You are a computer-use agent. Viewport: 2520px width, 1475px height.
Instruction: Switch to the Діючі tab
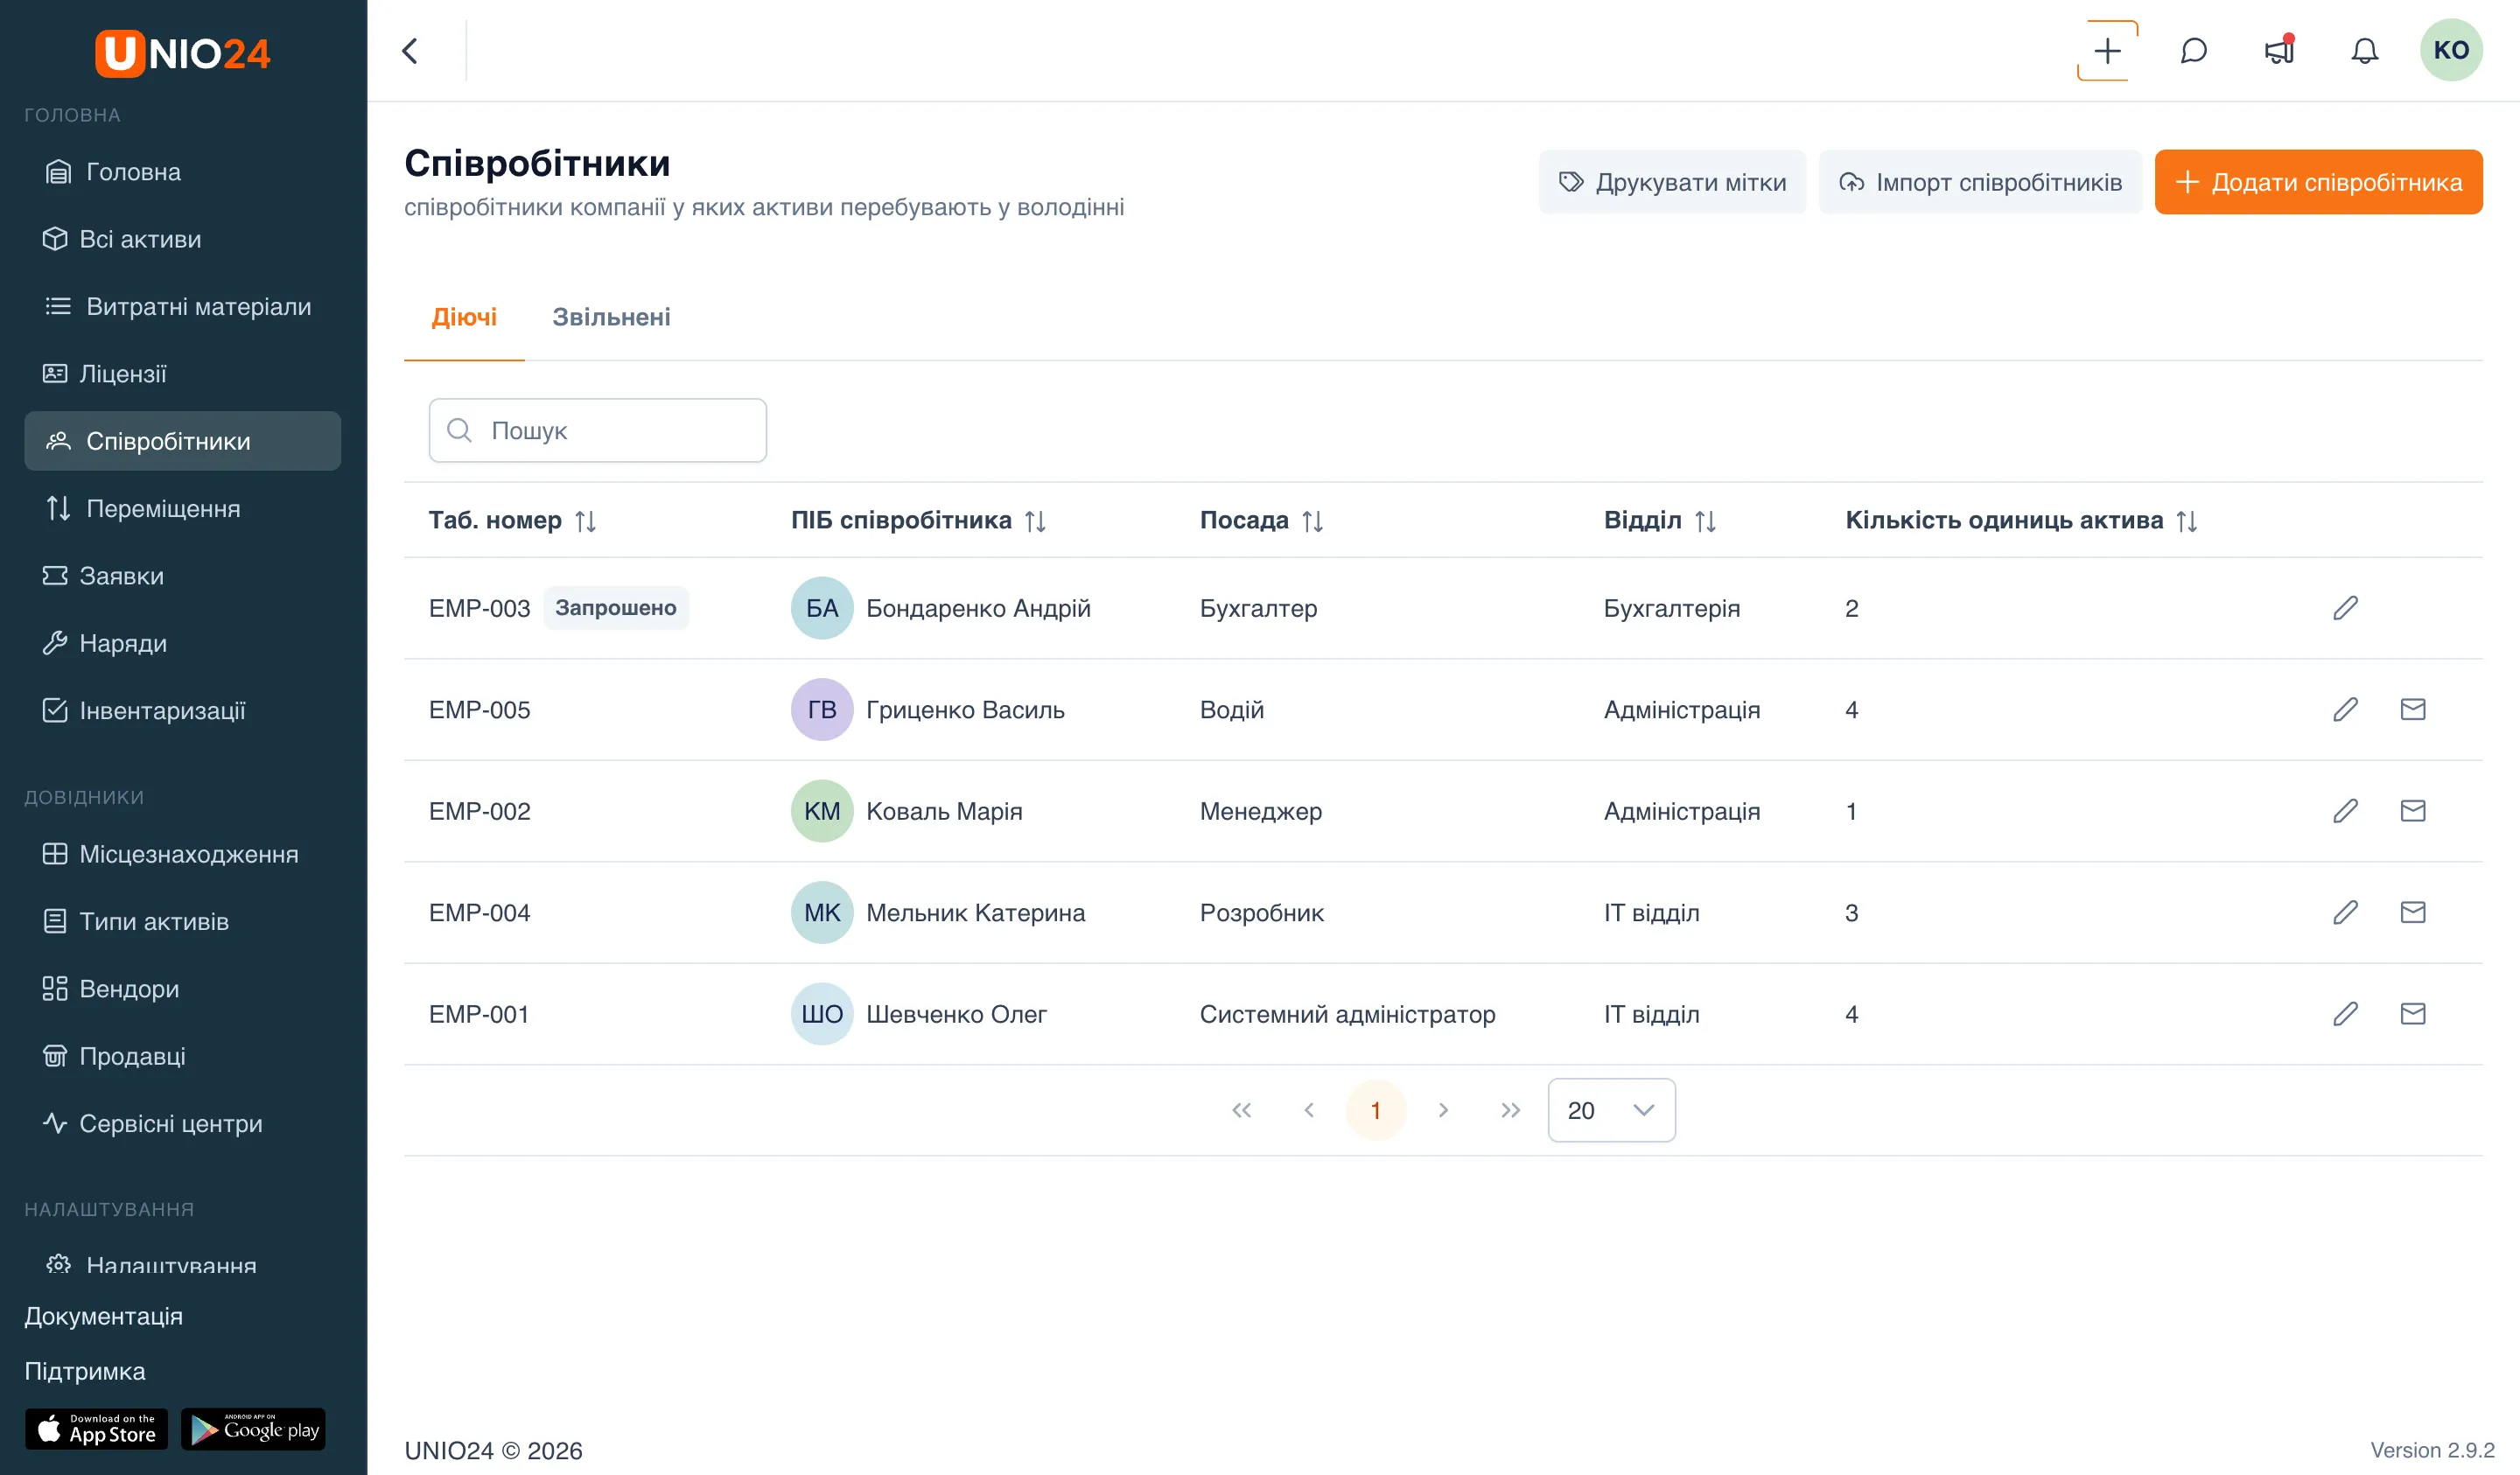(464, 317)
